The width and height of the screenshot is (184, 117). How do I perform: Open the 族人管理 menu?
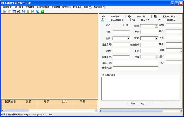click(x=19, y=7)
